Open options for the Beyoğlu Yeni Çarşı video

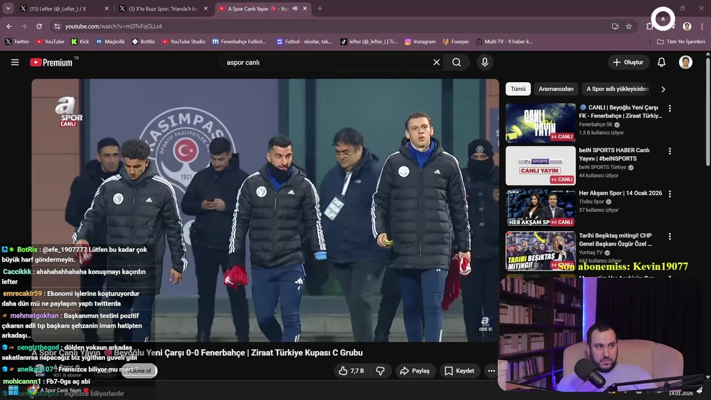click(x=670, y=108)
